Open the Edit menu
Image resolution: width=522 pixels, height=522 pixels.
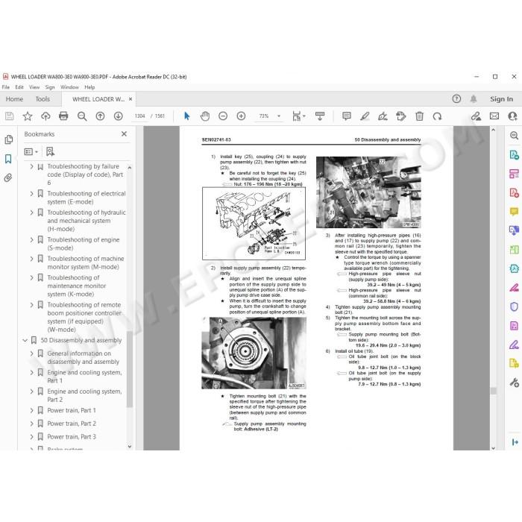tap(19, 87)
